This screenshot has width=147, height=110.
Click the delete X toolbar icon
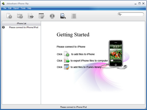pyautogui.click(x=52, y=16)
